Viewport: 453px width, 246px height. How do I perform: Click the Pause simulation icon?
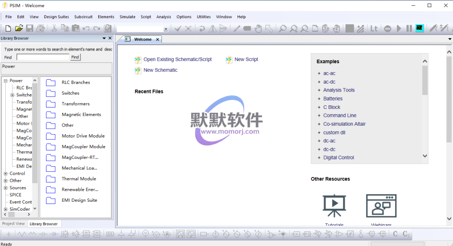(409, 28)
